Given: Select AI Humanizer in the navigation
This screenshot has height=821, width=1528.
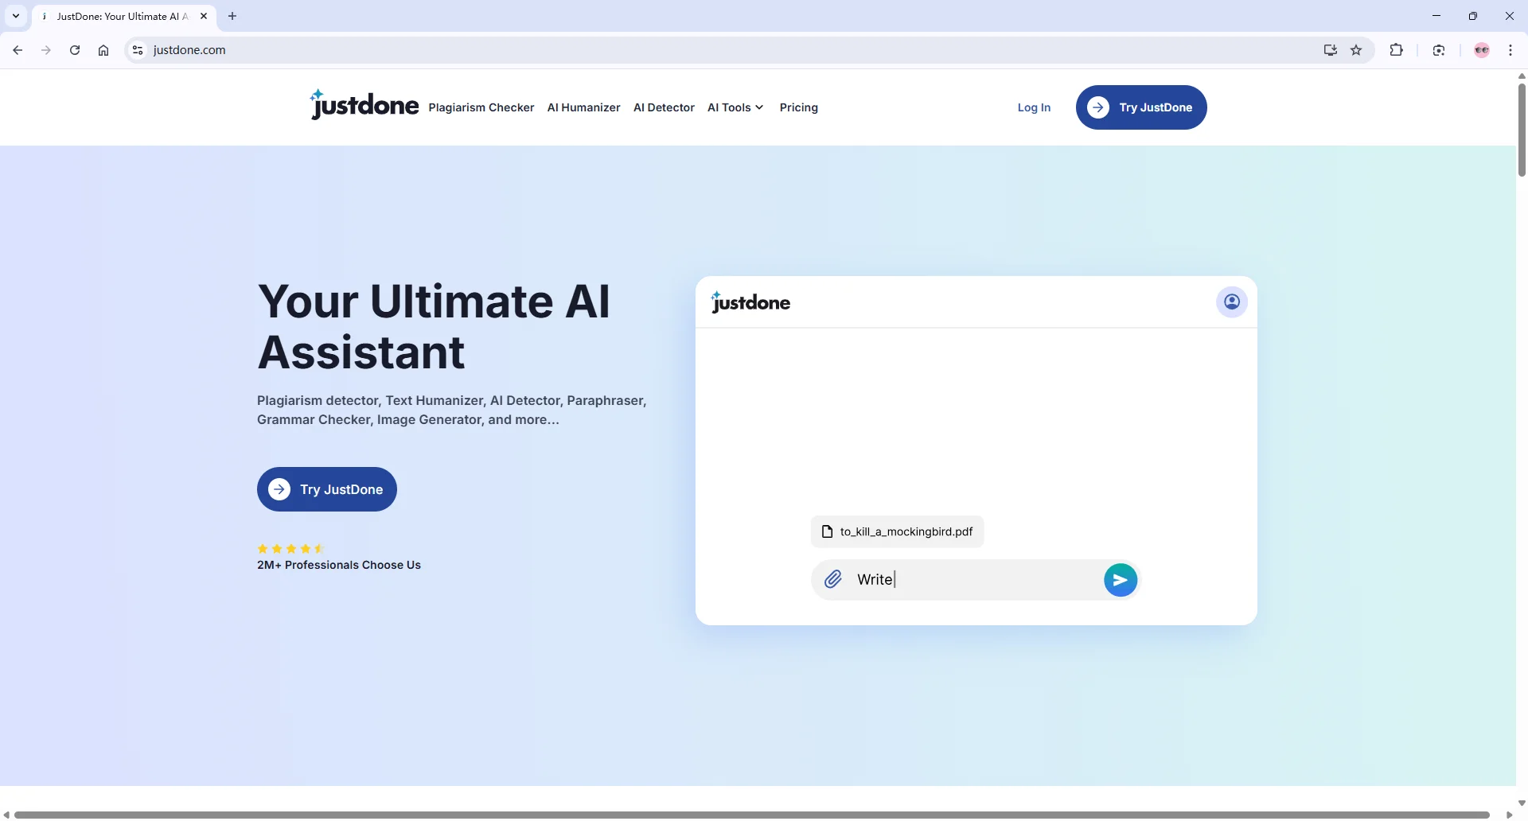Looking at the screenshot, I should click(x=583, y=107).
